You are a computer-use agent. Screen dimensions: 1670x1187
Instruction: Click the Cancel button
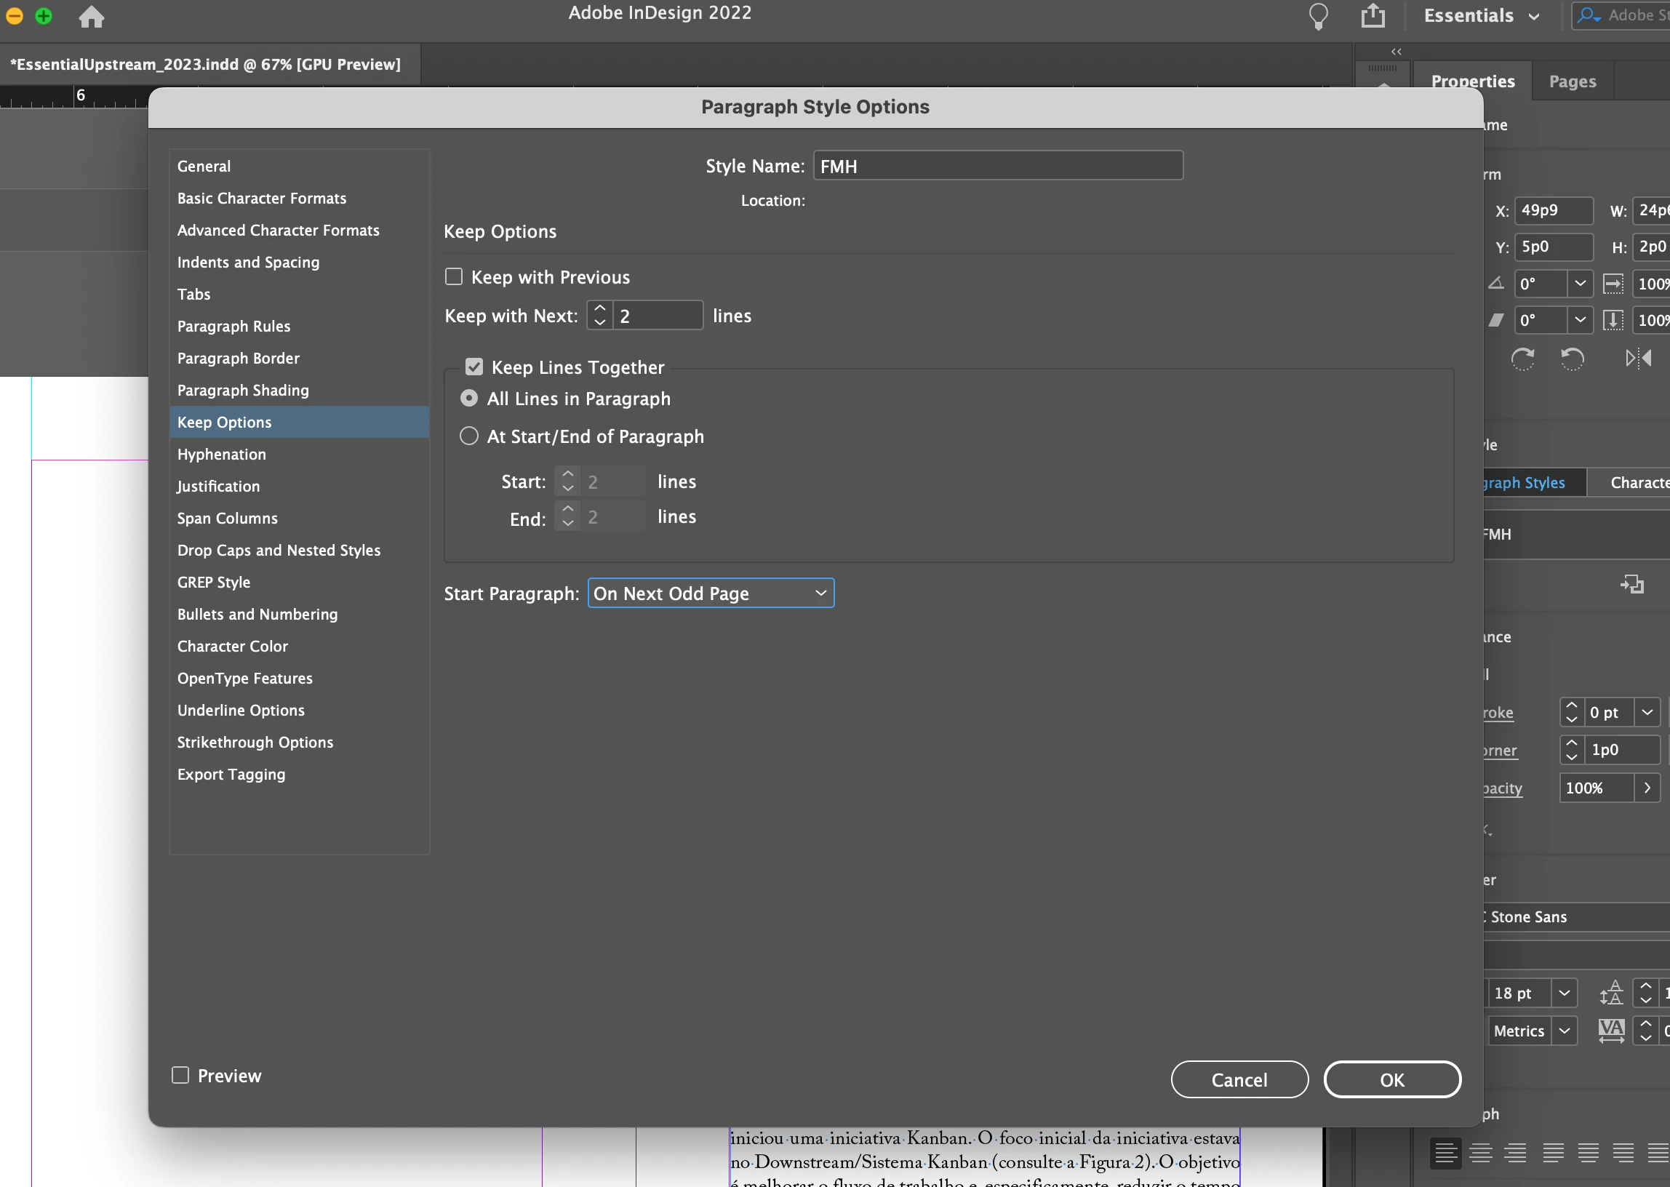click(x=1239, y=1079)
